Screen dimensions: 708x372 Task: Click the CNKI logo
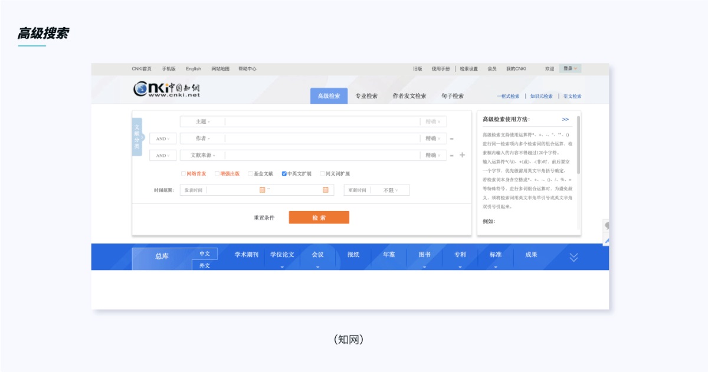click(x=168, y=88)
